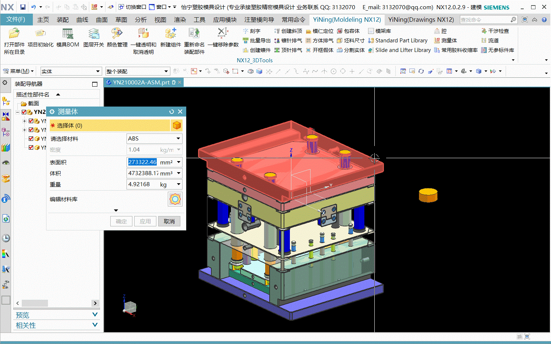Uncheck the second child component checkbox

31,130
